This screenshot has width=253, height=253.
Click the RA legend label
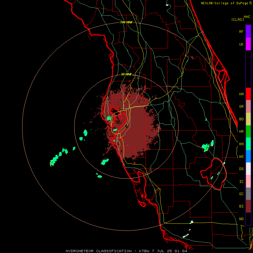tap(241, 144)
